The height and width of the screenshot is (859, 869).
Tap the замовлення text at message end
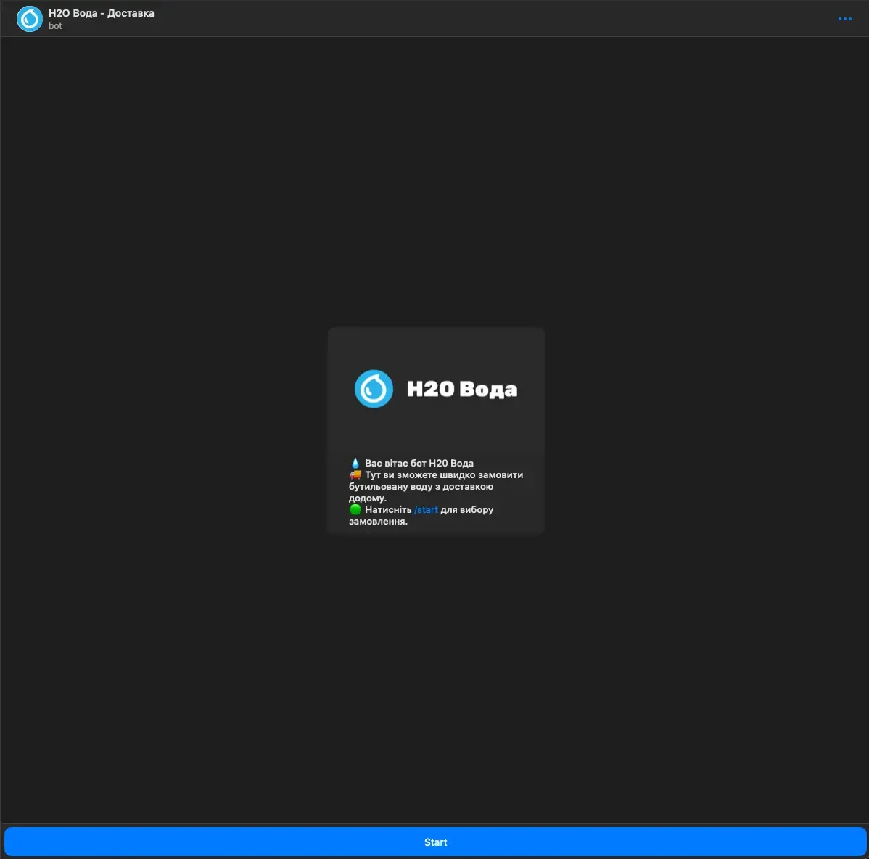click(x=378, y=520)
